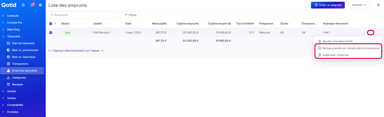Go to Plan de trésorerie
The width and height of the screenshot is (384, 117).
23,43
